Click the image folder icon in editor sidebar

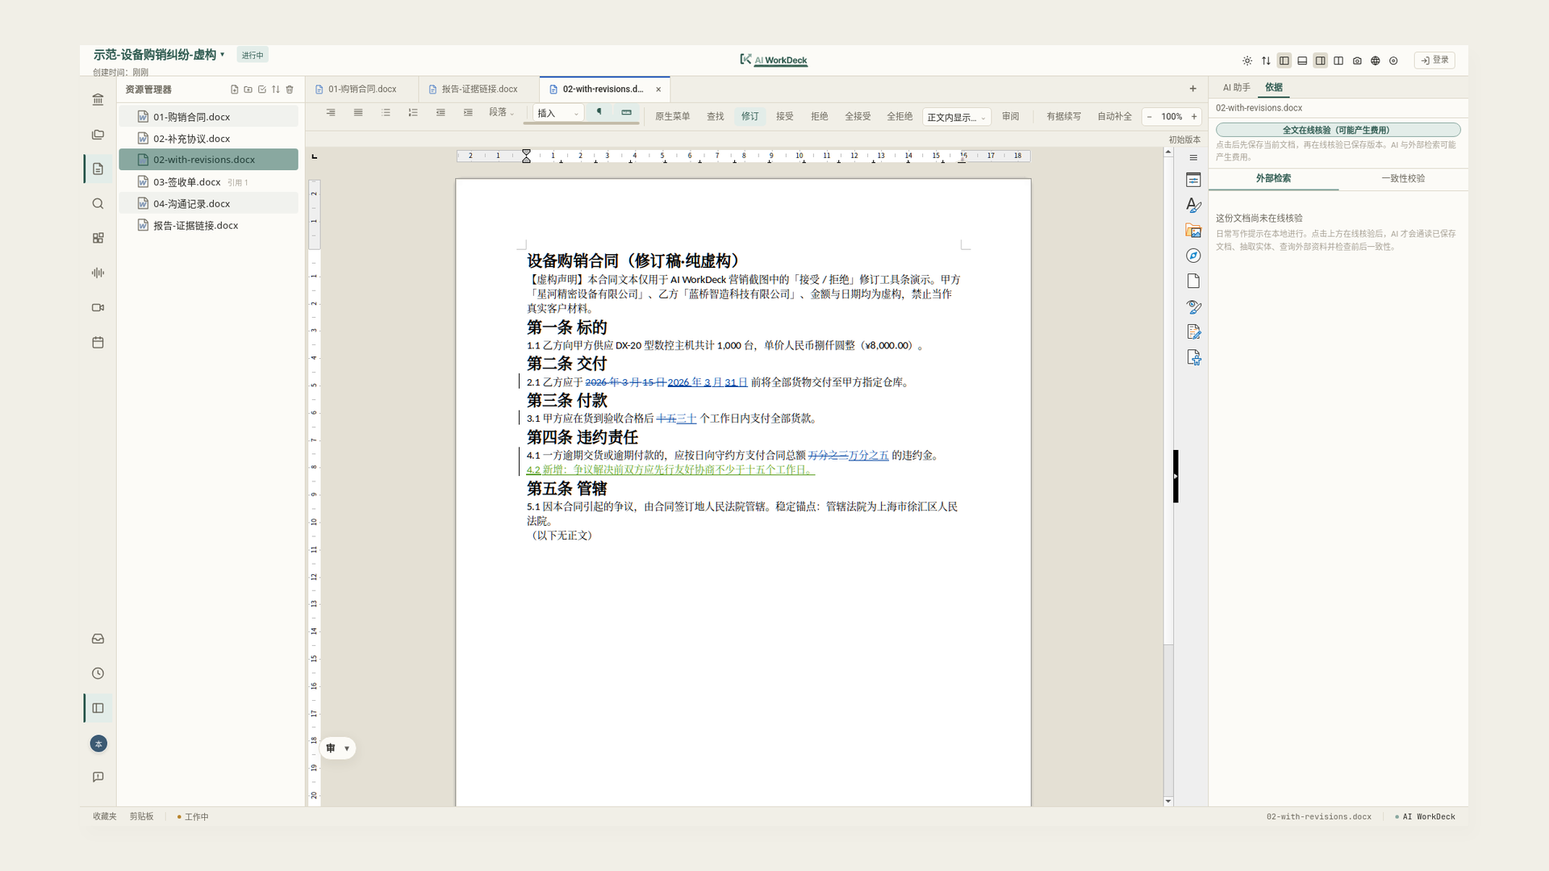[x=1193, y=231]
